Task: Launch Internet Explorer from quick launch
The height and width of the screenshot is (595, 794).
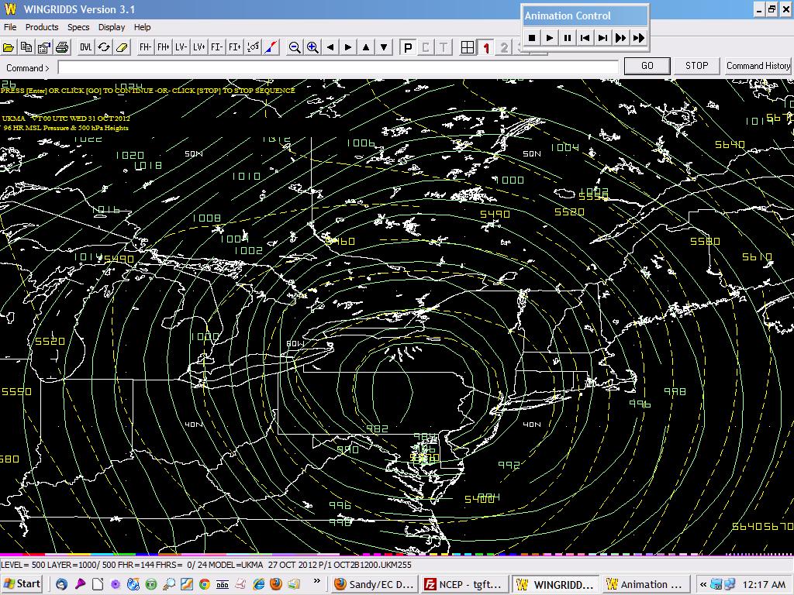Action: (x=258, y=584)
